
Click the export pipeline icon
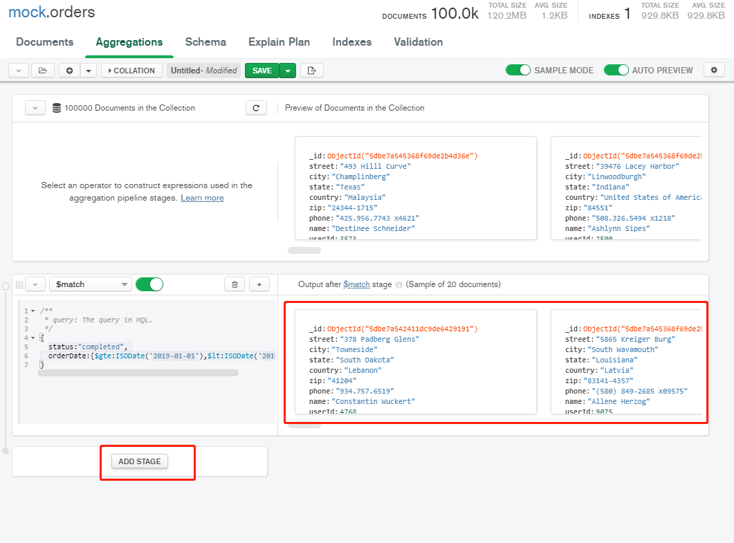point(312,71)
